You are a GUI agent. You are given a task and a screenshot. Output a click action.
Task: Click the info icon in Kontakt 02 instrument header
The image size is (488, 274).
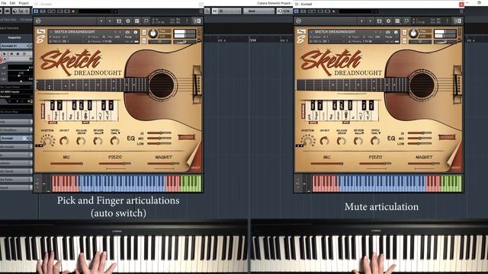(396, 32)
